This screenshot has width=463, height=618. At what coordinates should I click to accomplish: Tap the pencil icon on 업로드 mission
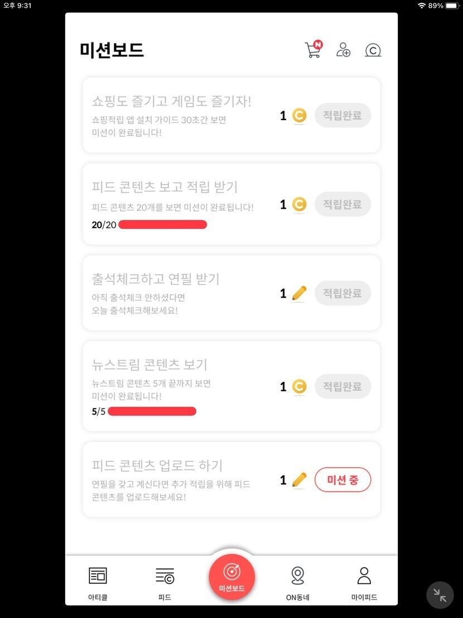pos(300,480)
